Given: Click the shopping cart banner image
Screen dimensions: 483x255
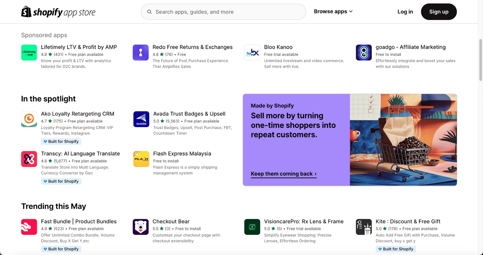Looking at the screenshot, I should click(x=403, y=140).
